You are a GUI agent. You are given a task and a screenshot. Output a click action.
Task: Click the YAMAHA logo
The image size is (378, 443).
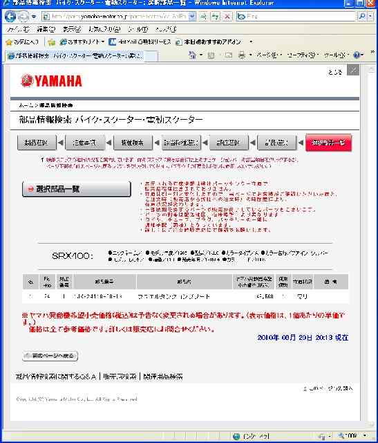(x=51, y=81)
